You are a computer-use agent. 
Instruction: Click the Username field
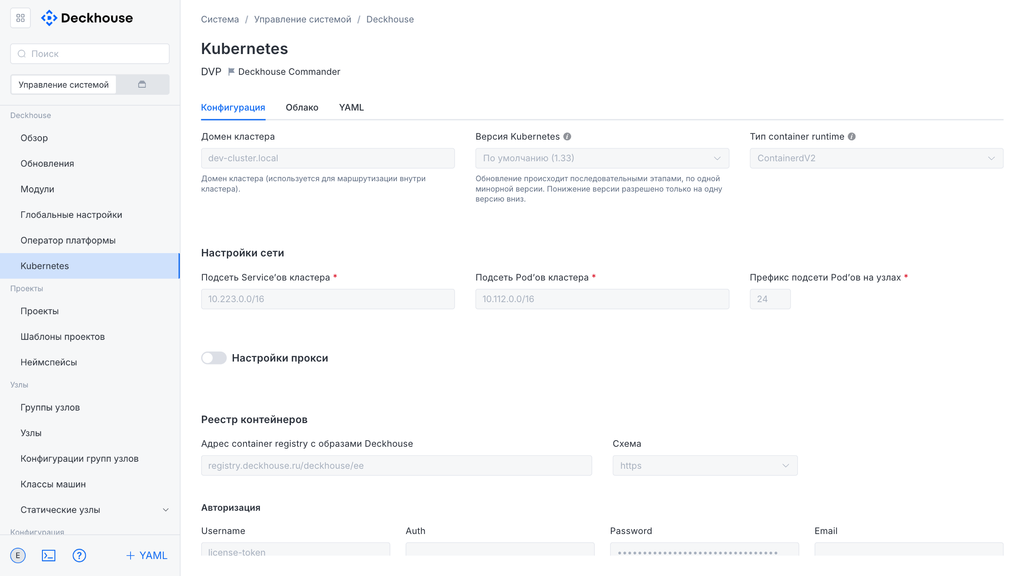tap(295, 549)
